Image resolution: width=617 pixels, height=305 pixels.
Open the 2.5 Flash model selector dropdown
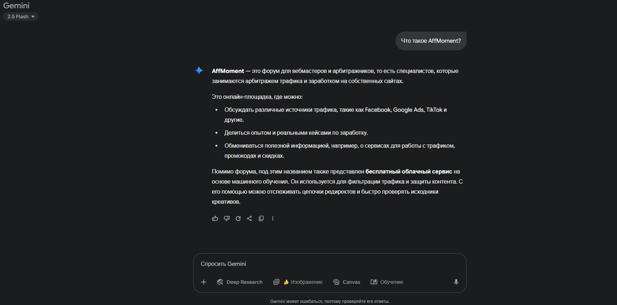21,17
